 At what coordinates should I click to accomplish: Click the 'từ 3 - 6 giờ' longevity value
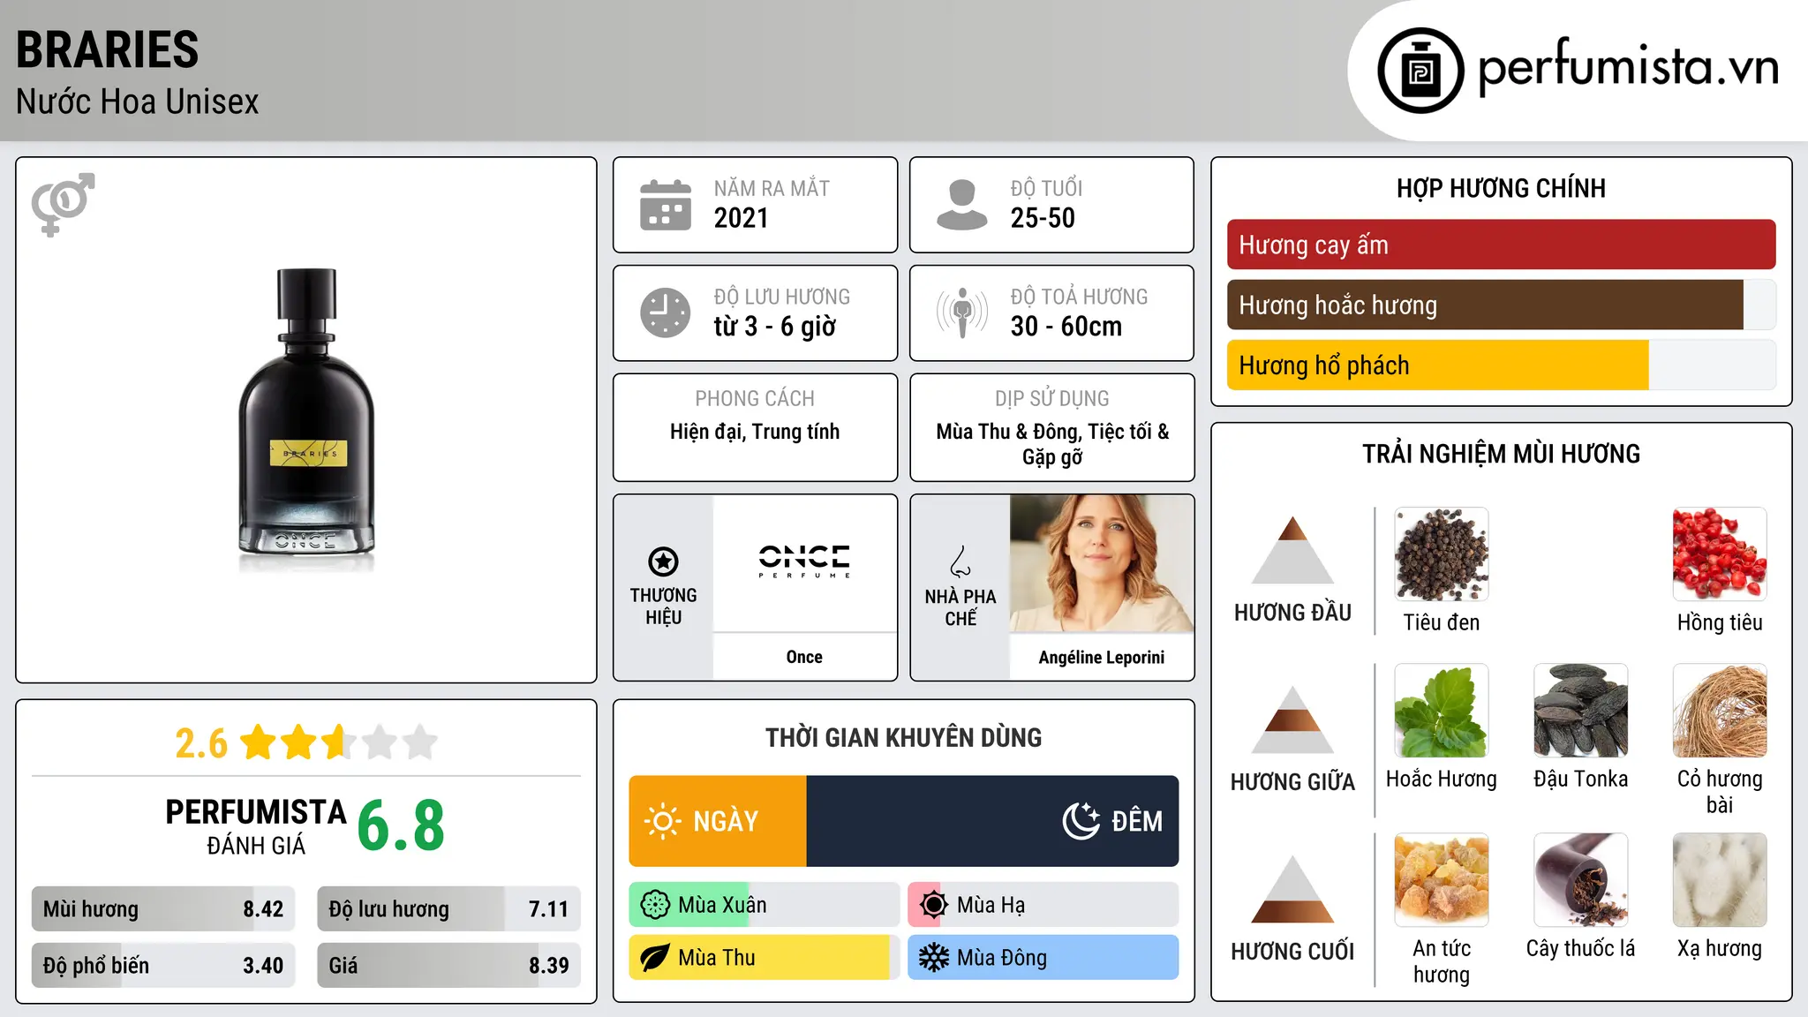point(774,327)
